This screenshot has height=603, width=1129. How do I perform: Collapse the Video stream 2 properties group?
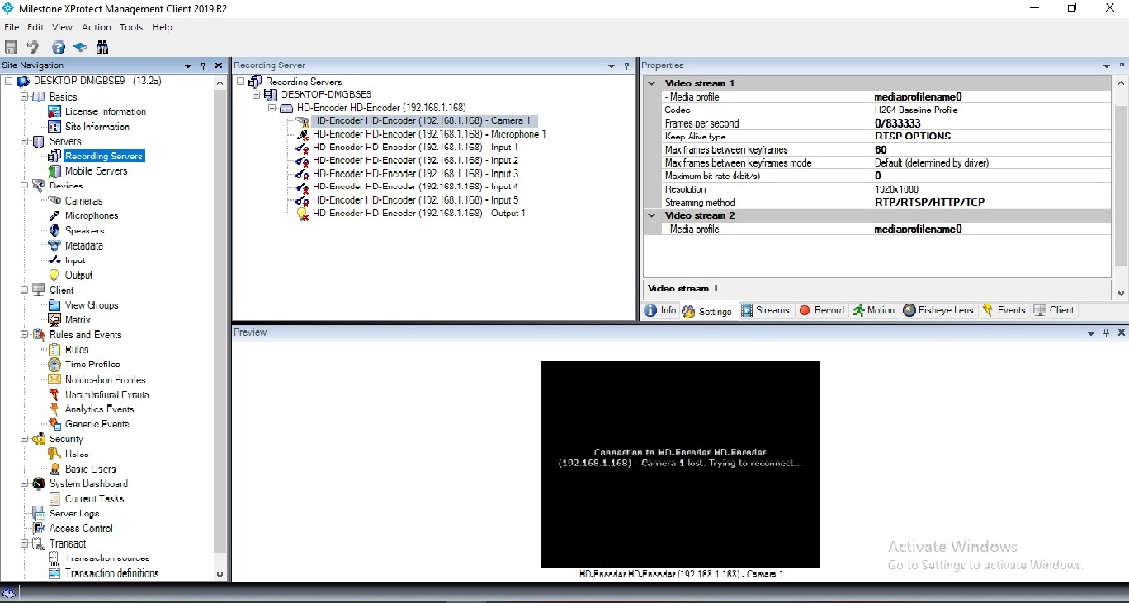(652, 215)
